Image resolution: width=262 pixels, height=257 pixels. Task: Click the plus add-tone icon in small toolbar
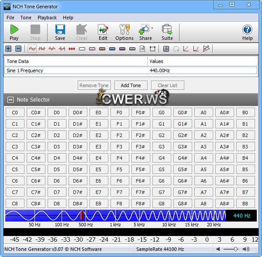pos(8,49)
